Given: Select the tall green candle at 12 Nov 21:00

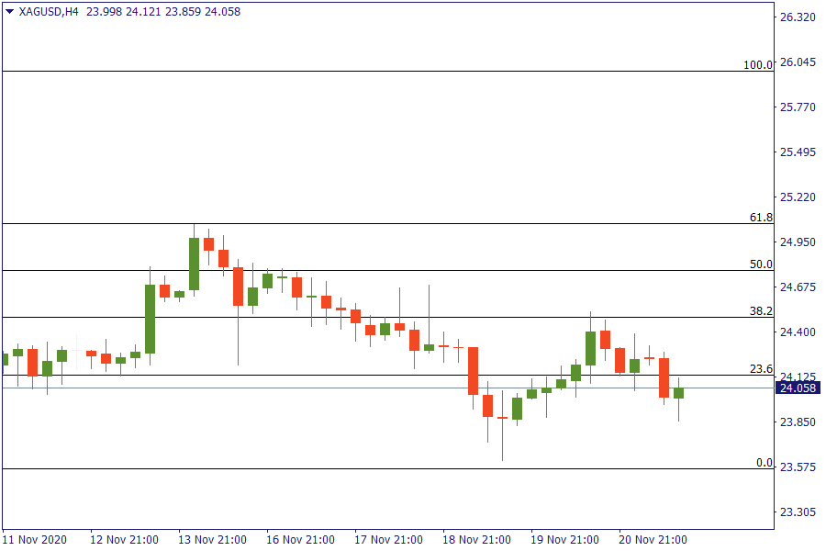Looking at the screenshot, I should [x=150, y=319].
